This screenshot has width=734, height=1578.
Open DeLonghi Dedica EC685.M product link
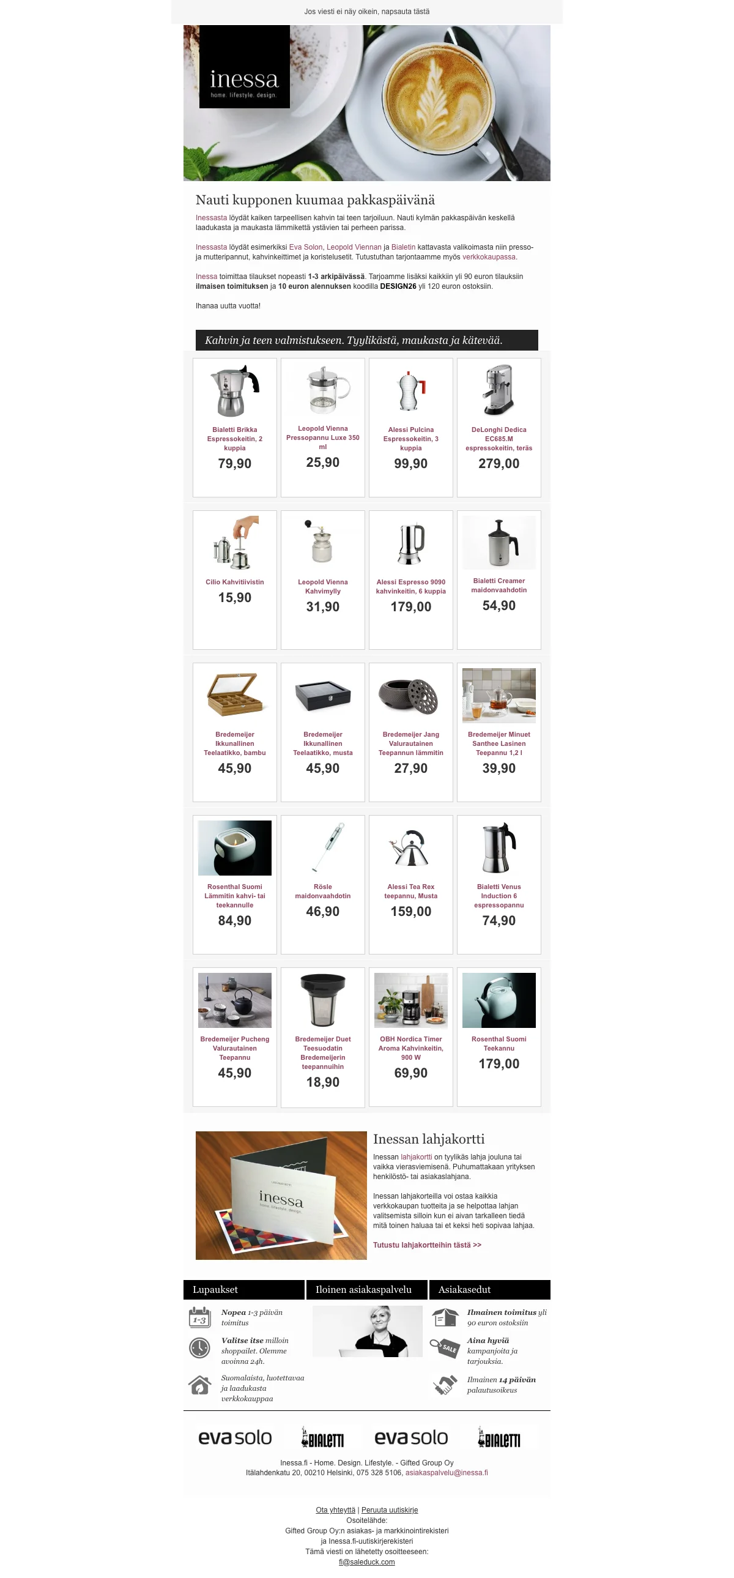pyautogui.click(x=499, y=439)
